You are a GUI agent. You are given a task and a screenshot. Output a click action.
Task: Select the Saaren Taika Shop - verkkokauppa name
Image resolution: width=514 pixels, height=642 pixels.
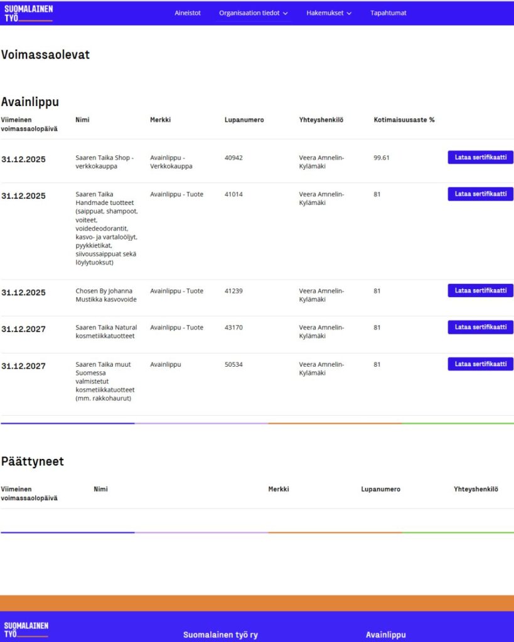[105, 162]
